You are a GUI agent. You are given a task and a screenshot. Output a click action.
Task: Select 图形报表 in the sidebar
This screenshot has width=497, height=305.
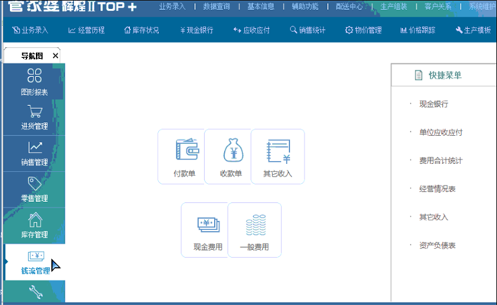pos(34,82)
